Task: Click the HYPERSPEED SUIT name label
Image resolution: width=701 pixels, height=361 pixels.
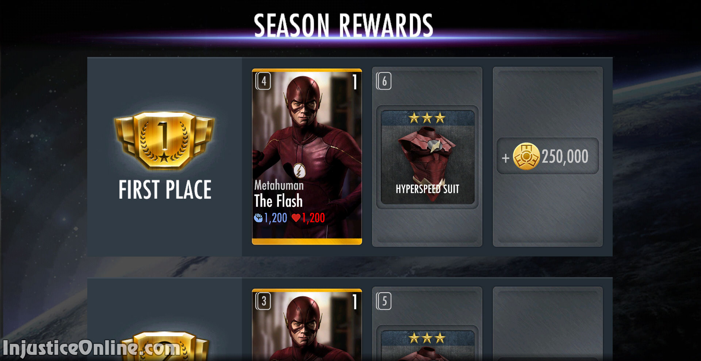Action: pos(428,189)
